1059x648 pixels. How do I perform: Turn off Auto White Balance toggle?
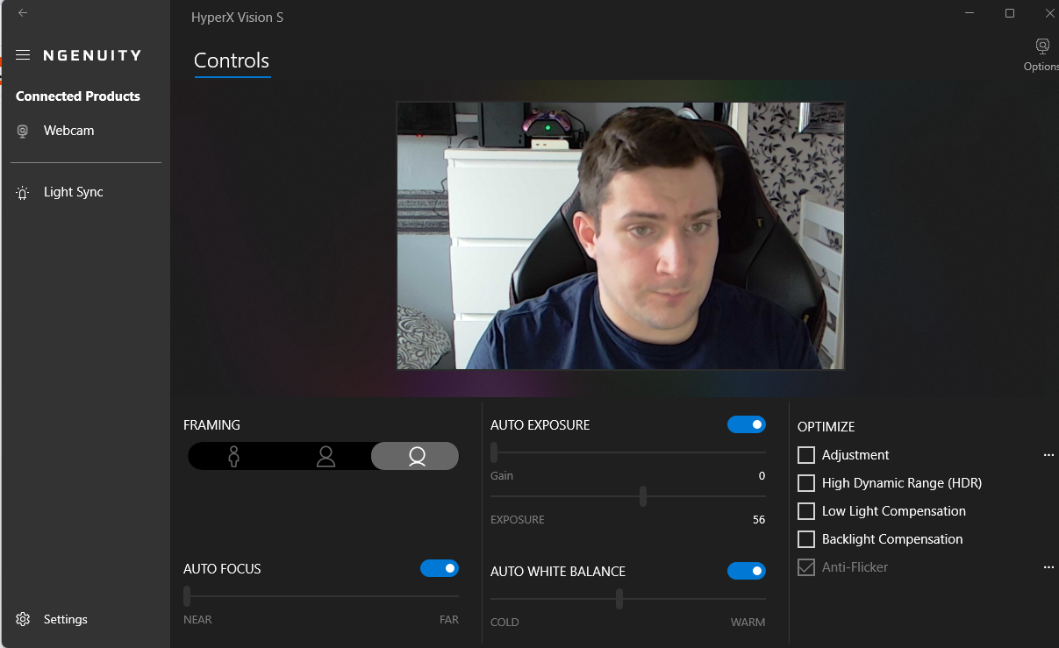(747, 571)
